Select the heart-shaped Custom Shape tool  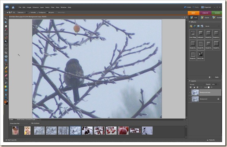click(x=6, y=90)
